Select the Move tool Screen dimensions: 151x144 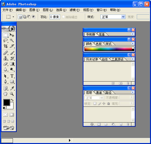(x=12, y=35)
